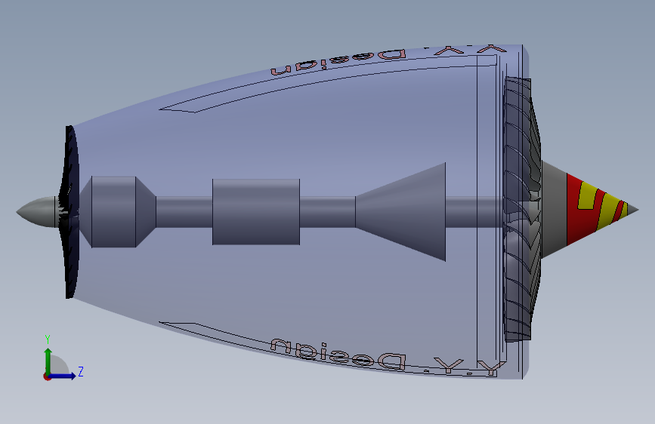Select the first cylindrical compressor section with chamfered ends
The width and height of the screenshot is (655, 424).
coord(117,212)
